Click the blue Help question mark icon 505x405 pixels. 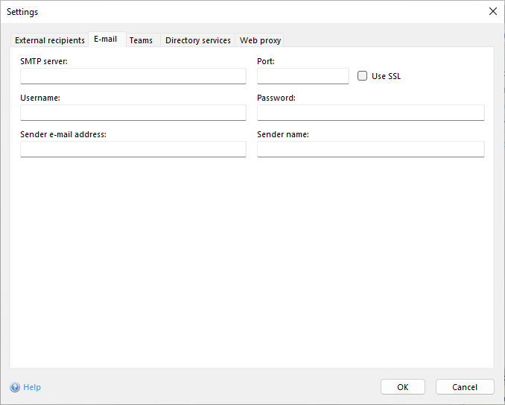(15, 387)
